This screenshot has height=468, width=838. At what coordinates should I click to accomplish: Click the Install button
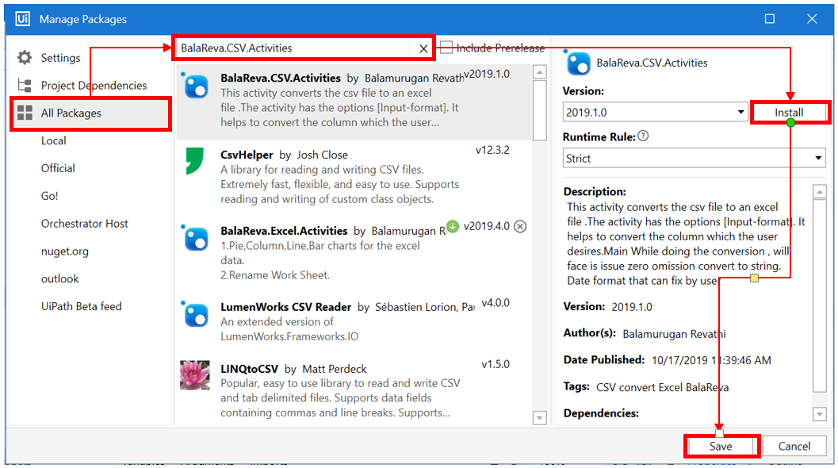pos(789,113)
